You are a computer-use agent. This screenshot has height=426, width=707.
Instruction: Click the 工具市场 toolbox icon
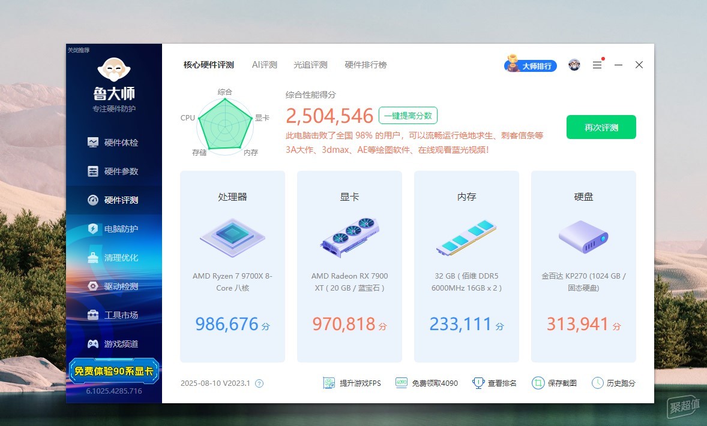[x=93, y=315]
